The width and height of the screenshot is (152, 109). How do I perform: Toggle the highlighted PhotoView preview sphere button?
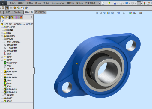[x=7, y=8]
